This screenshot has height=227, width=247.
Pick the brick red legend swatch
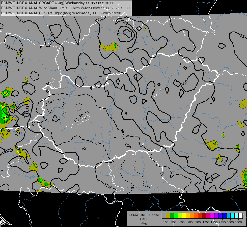pyautogui.click(x=200, y=216)
